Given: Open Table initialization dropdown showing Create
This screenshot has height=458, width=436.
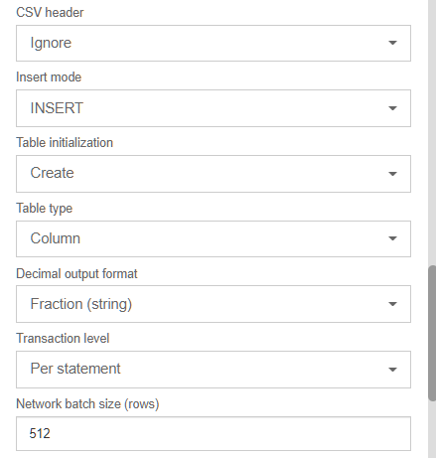Looking at the screenshot, I should (x=214, y=174).
